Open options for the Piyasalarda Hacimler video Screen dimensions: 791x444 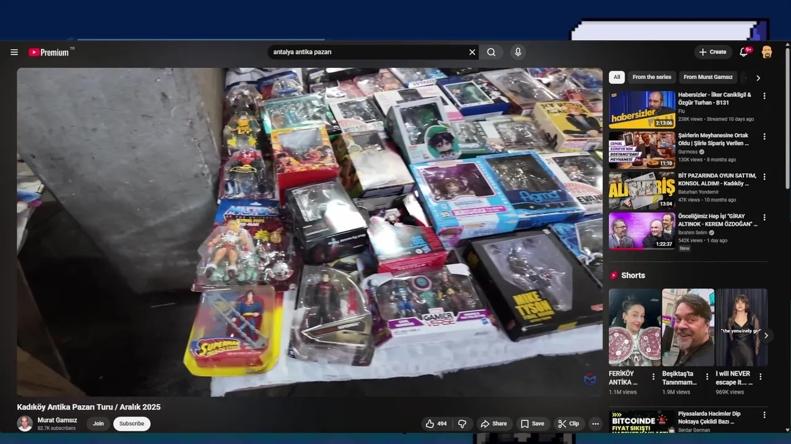pyautogui.click(x=764, y=415)
